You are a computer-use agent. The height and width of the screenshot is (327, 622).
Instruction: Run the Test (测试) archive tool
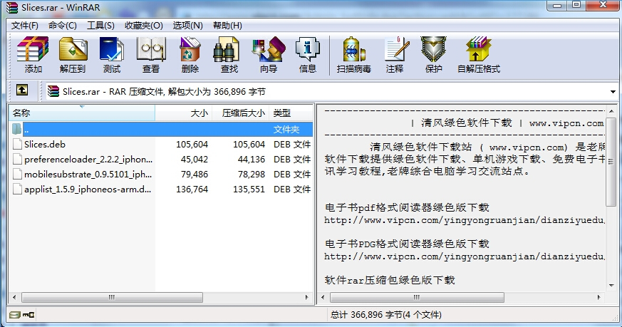click(112, 55)
